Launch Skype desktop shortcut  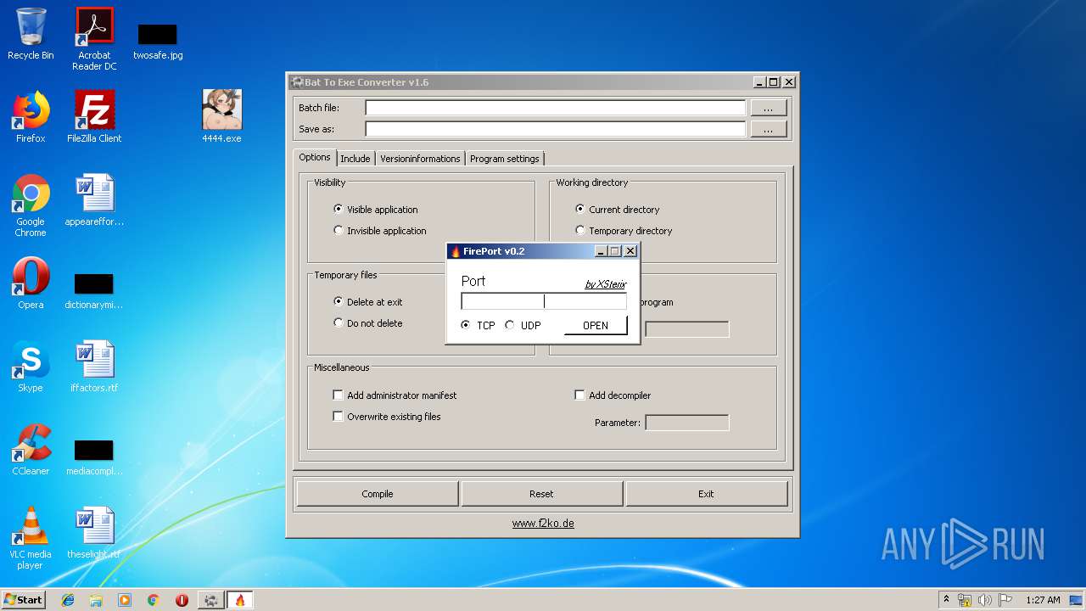[31, 366]
